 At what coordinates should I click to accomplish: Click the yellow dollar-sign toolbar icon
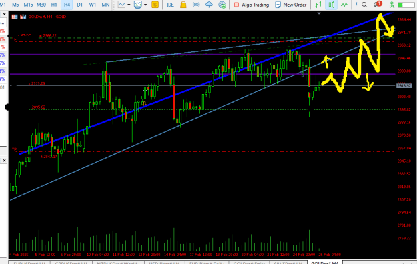155,5
